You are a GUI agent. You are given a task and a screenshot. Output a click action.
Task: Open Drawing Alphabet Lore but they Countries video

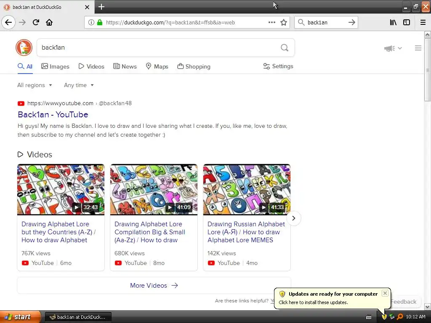pyautogui.click(x=58, y=232)
